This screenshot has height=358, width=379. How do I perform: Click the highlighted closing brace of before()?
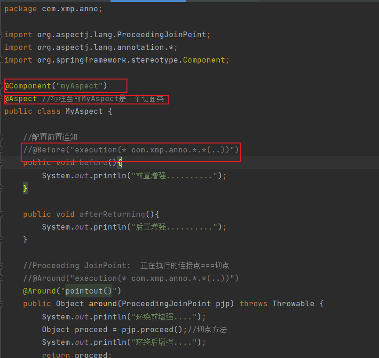tap(25, 189)
